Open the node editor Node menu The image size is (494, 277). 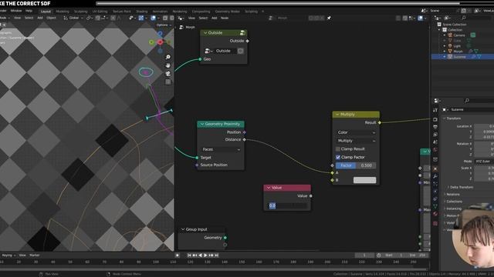pos(225,18)
